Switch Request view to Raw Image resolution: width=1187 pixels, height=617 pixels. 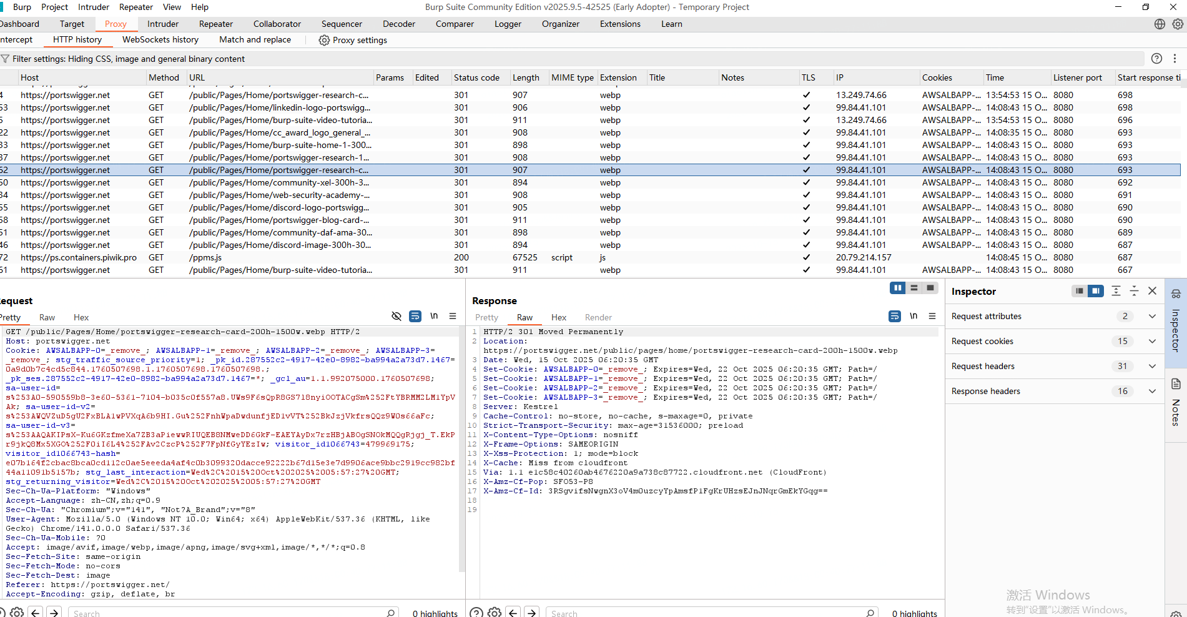pyautogui.click(x=47, y=317)
